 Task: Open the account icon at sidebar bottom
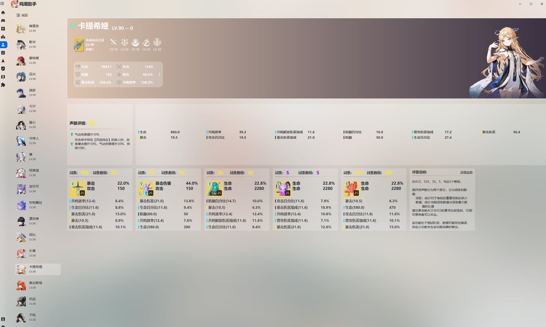tap(3, 319)
